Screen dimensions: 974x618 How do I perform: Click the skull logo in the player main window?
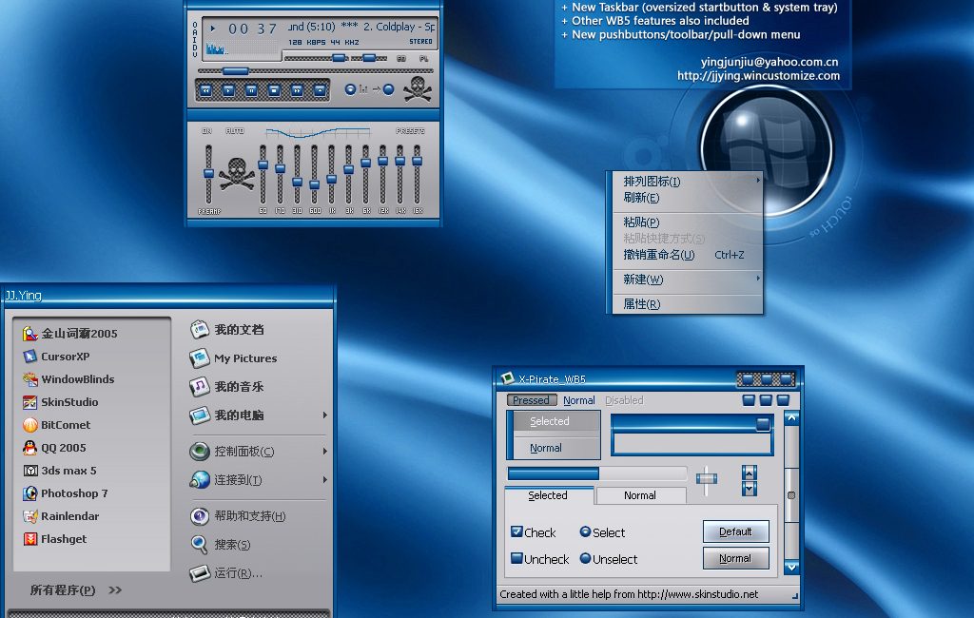(418, 88)
